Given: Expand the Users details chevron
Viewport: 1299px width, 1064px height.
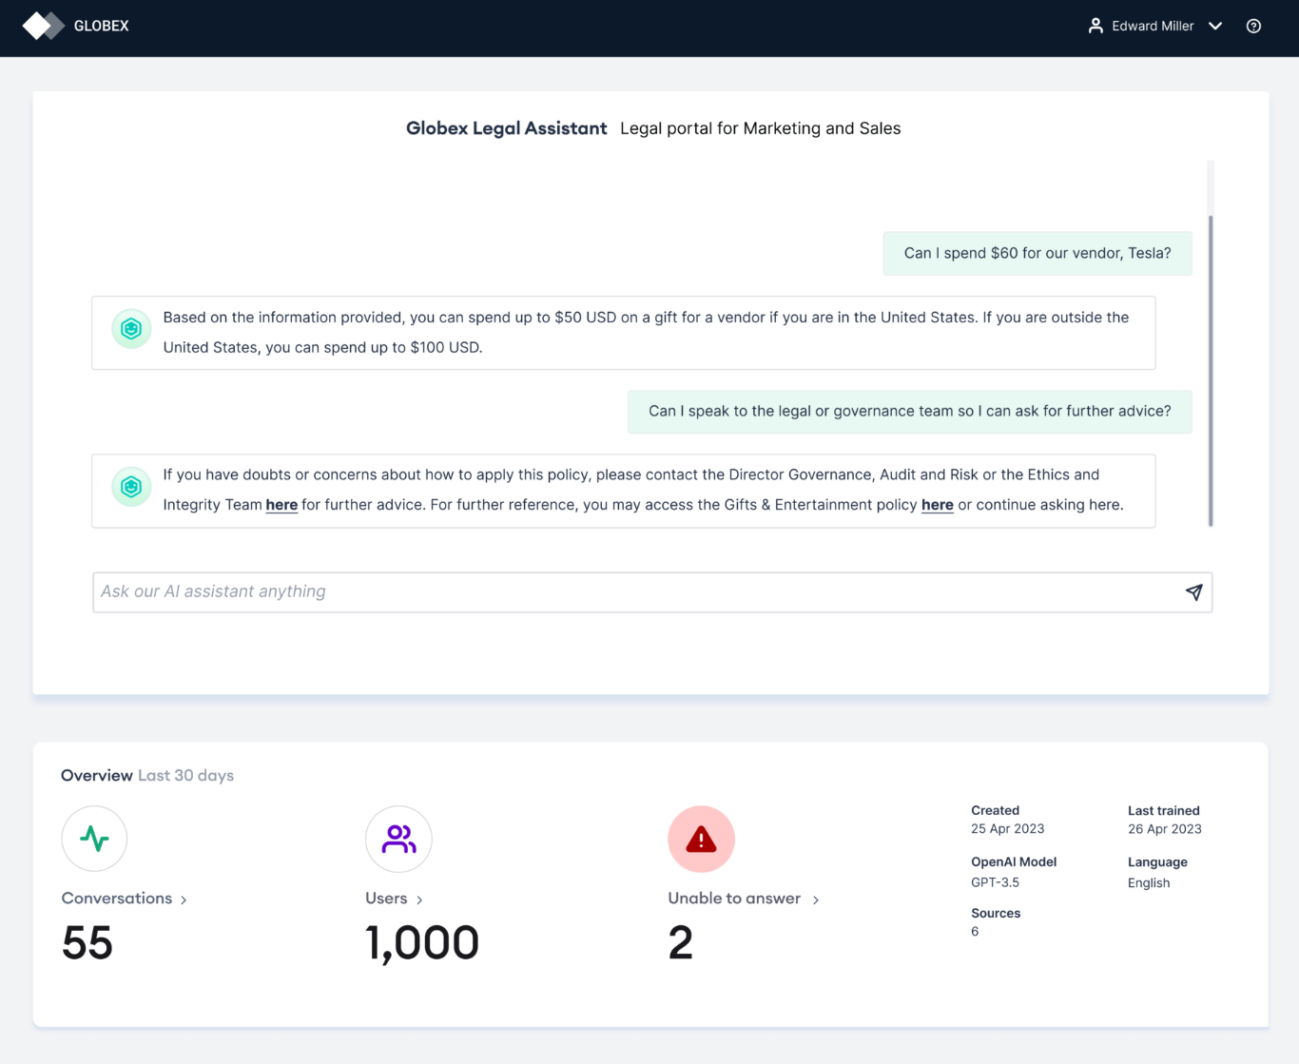Looking at the screenshot, I should tap(419, 900).
